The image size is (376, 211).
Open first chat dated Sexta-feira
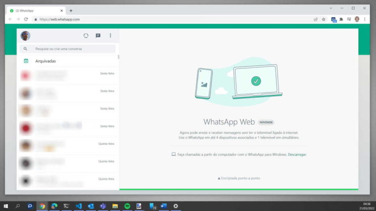click(x=68, y=76)
